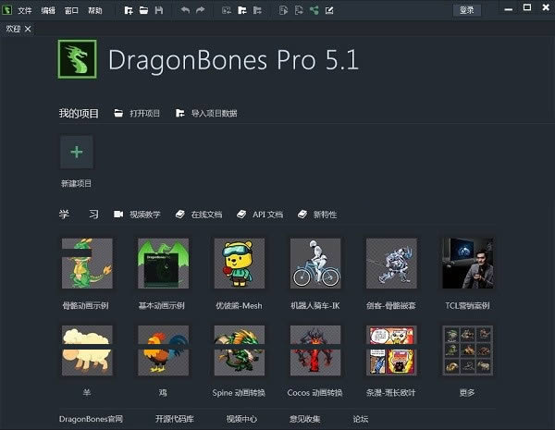The width and height of the screenshot is (555, 430).
Task: Click the redo arrow icon
Action: (201, 10)
